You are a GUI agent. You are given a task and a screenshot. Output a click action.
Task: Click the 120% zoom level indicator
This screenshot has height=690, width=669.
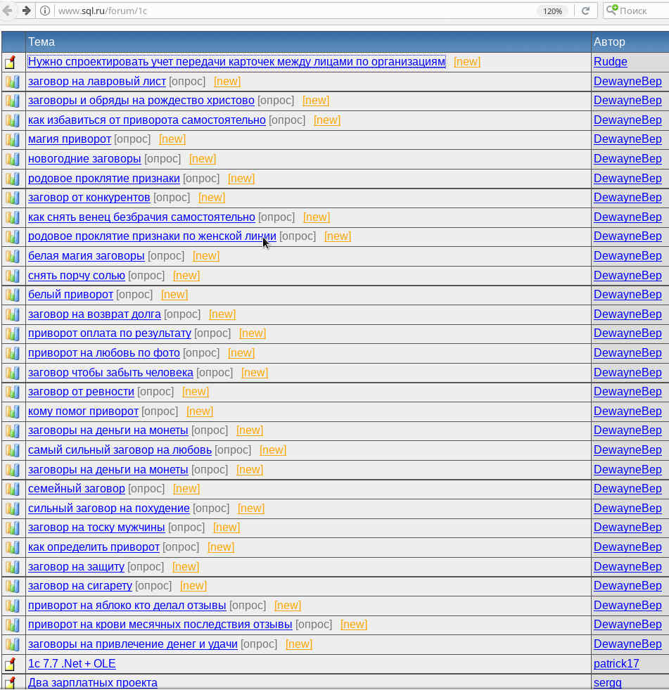pos(552,11)
